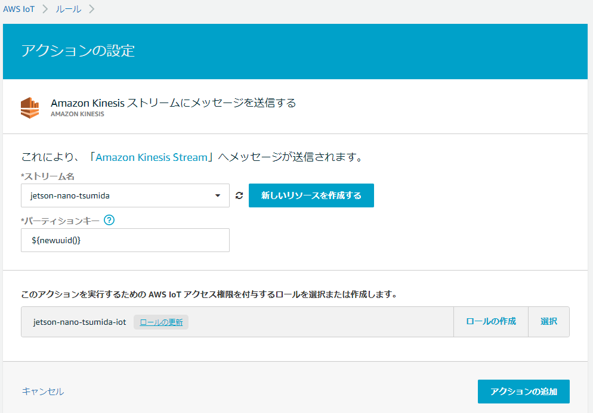Image resolution: width=593 pixels, height=413 pixels.
Task: Click the ロールの作成 button
Action: [491, 322]
